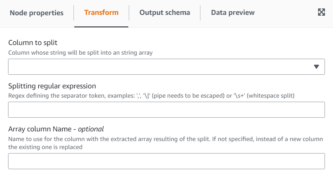
Task: Focus the Splitting regular expression field
Action: pyautogui.click(x=166, y=110)
